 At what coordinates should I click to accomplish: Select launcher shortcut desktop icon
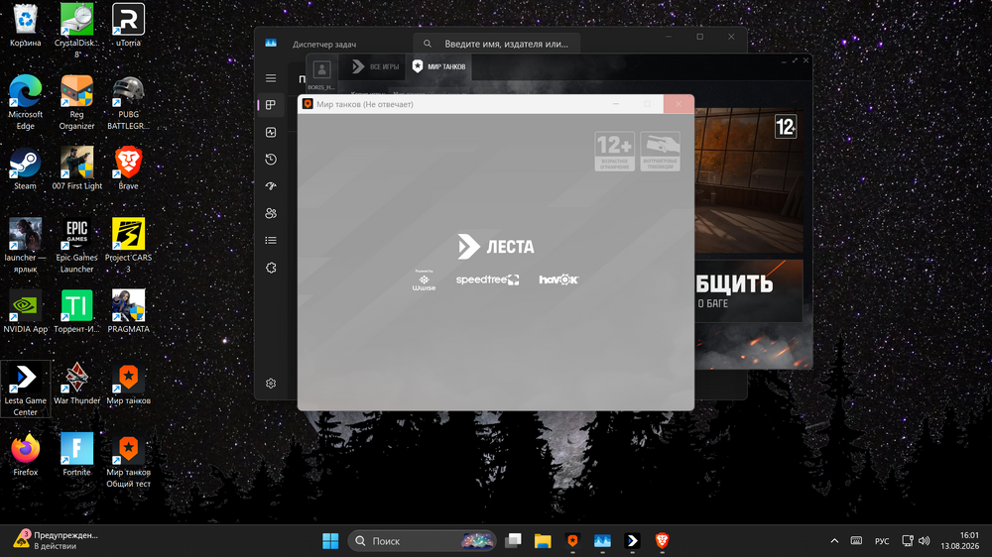26,246
